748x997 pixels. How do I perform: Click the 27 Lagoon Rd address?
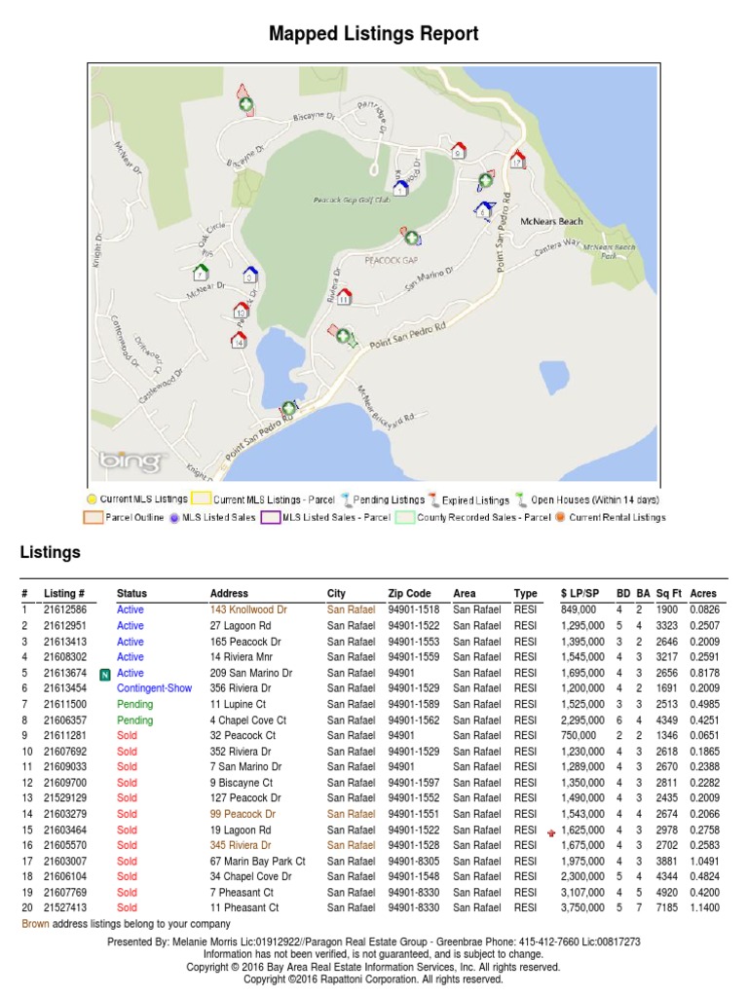click(x=241, y=625)
